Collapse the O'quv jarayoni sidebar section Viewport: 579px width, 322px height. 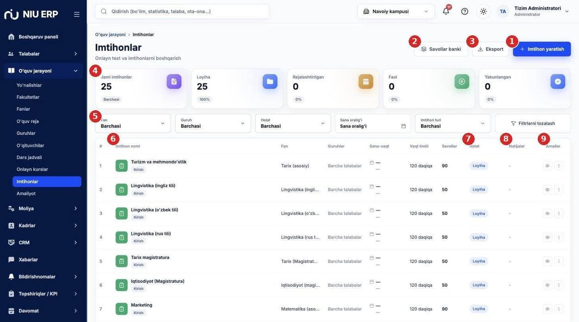point(43,71)
